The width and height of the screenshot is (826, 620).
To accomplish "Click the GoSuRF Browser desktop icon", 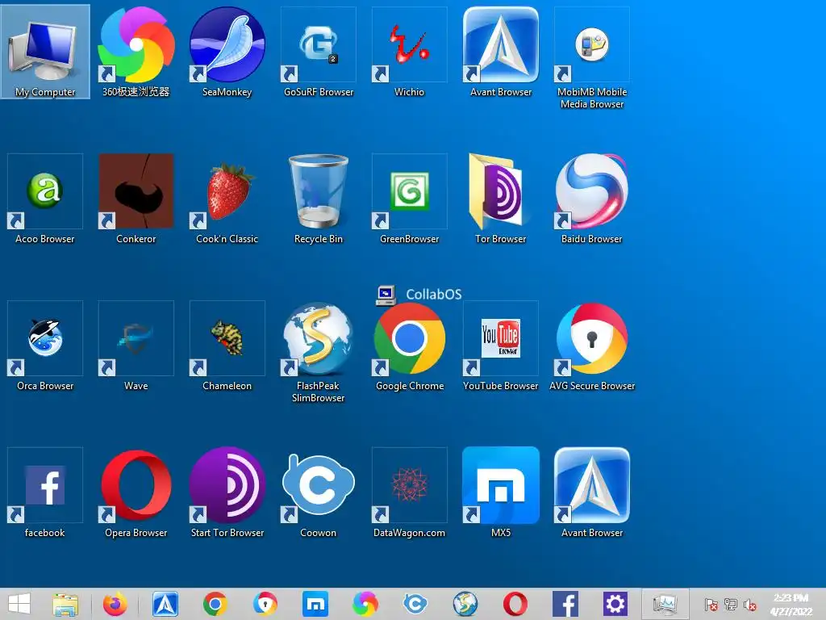I will pos(318,51).
